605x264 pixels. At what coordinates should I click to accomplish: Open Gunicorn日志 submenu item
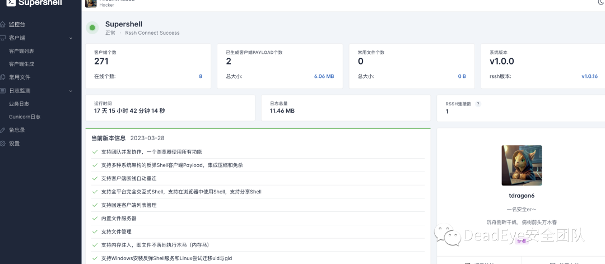25,117
